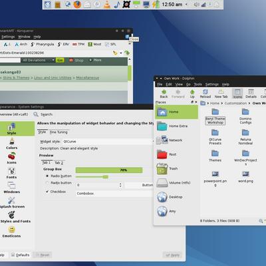Open Emoticons category in System Settings
The width and height of the screenshot is (266, 266).
point(11,231)
